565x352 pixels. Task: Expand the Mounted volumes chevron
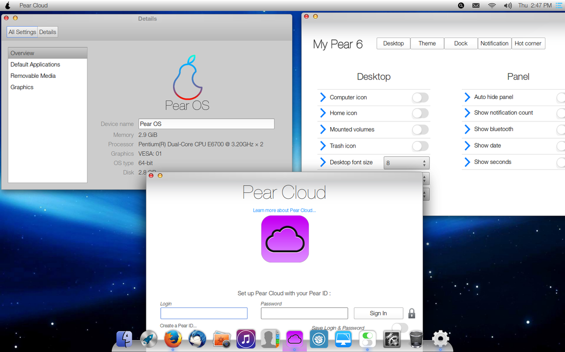coord(323,130)
